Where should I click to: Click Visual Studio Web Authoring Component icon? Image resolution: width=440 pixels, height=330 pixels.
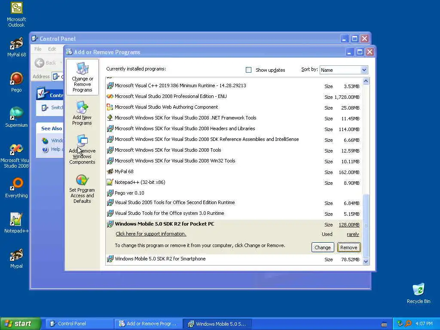point(110,107)
